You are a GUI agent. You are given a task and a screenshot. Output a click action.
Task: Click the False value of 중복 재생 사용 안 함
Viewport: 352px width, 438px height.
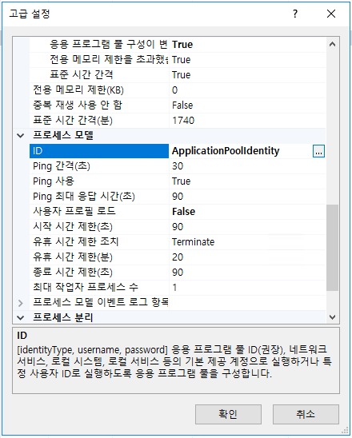[247, 106]
